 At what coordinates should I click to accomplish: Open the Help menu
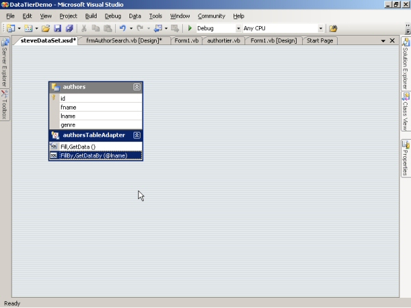point(238,16)
